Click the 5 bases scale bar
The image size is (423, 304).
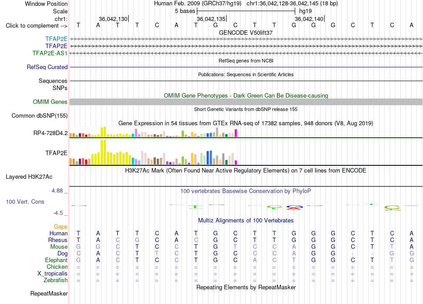click(246, 11)
